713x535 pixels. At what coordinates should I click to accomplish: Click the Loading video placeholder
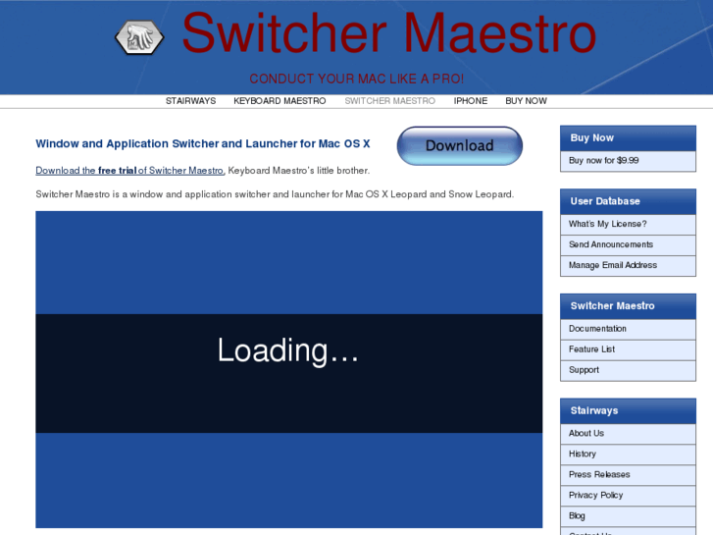coord(288,369)
